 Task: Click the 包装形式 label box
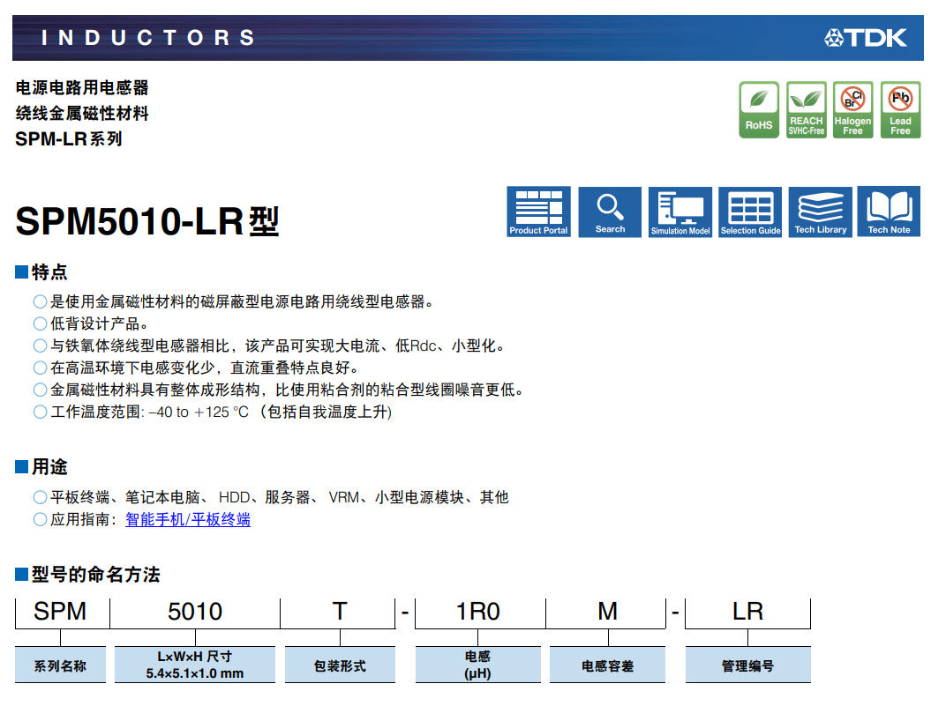click(x=340, y=665)
